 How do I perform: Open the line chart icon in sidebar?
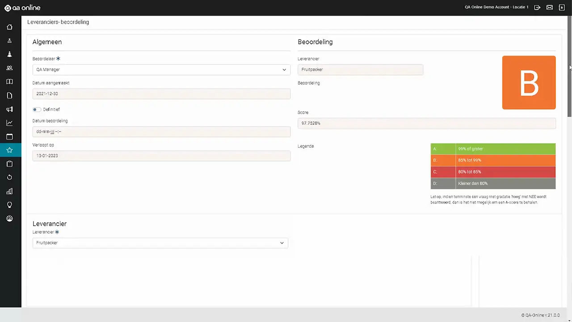coord(9,123)
